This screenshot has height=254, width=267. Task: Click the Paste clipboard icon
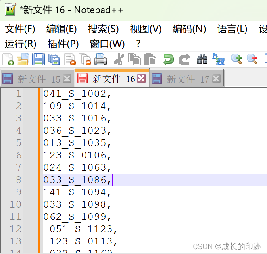[x=150, y=59]
